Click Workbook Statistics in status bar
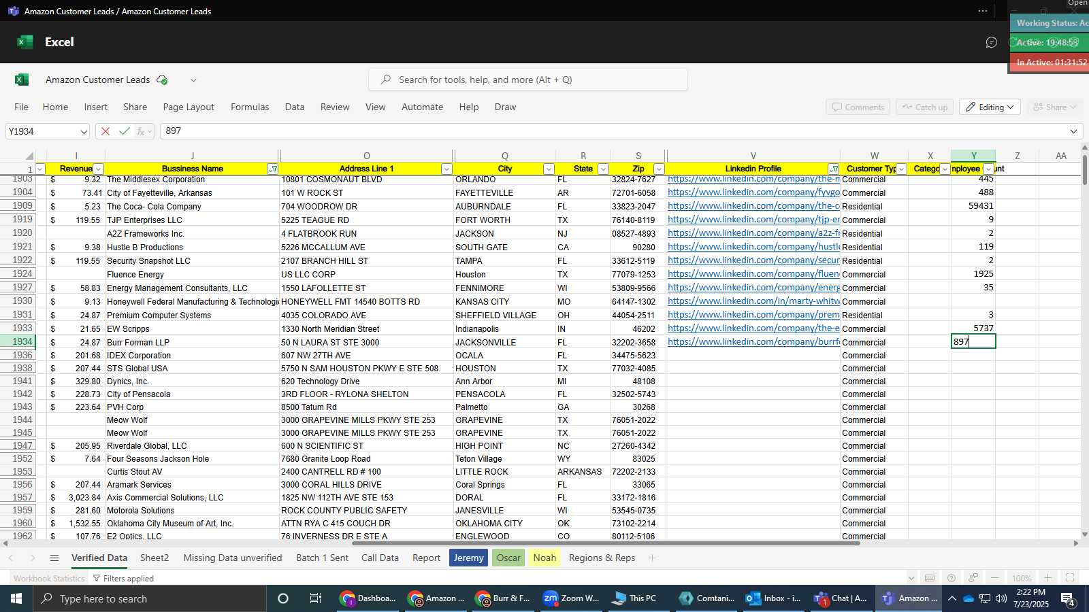1089x612 pixels. point(49,579)
